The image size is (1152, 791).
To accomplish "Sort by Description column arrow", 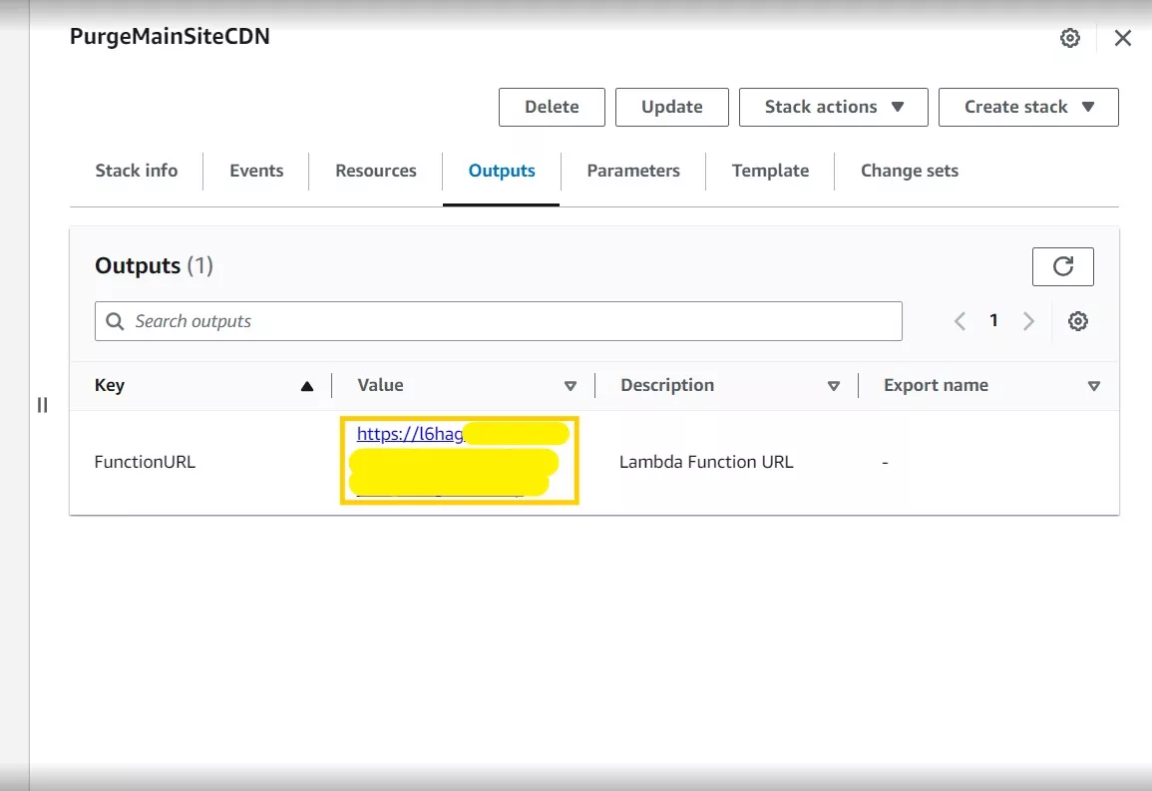I will click(833, 386).
